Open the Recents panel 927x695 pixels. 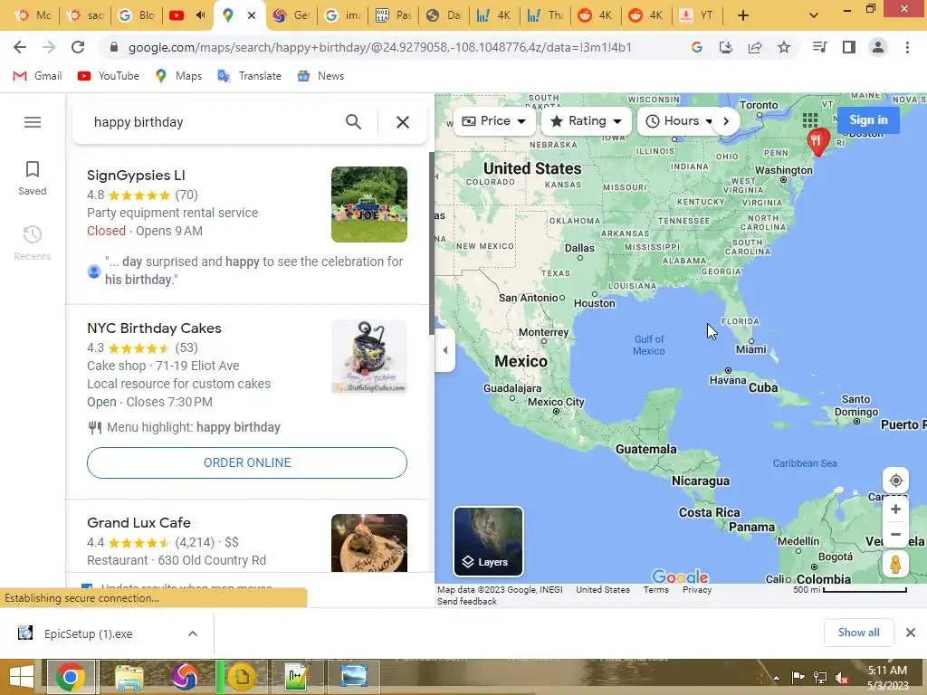click(32, 243)
